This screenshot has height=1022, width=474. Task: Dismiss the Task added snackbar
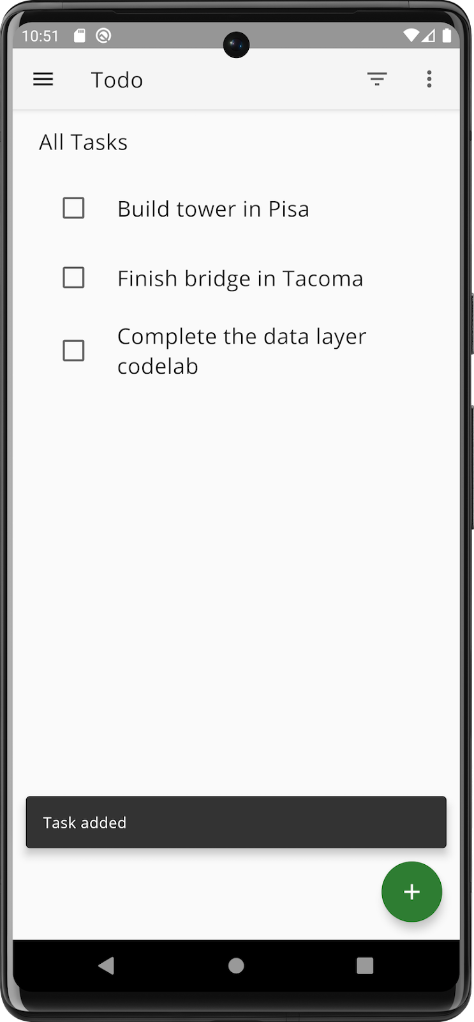tap(236, 822)
